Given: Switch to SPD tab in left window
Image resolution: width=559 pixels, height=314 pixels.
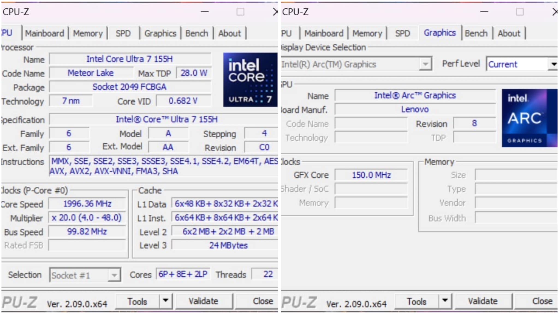Looking at the screenshot, I should point(123,33).
